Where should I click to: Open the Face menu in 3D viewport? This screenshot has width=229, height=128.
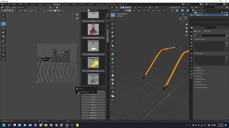coord(163,10)
